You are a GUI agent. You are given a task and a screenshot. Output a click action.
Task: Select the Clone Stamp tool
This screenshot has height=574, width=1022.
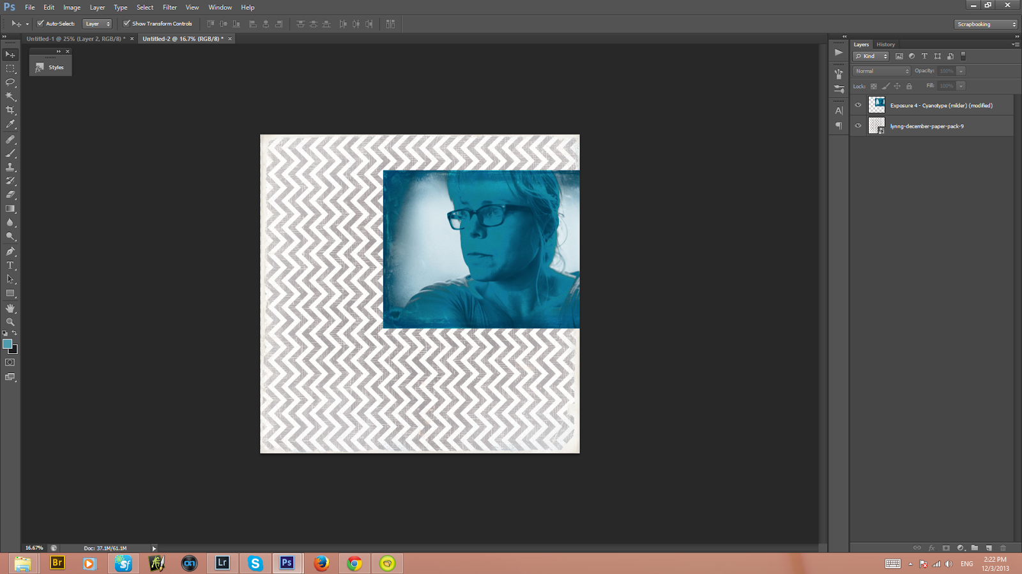click(10, 167)
